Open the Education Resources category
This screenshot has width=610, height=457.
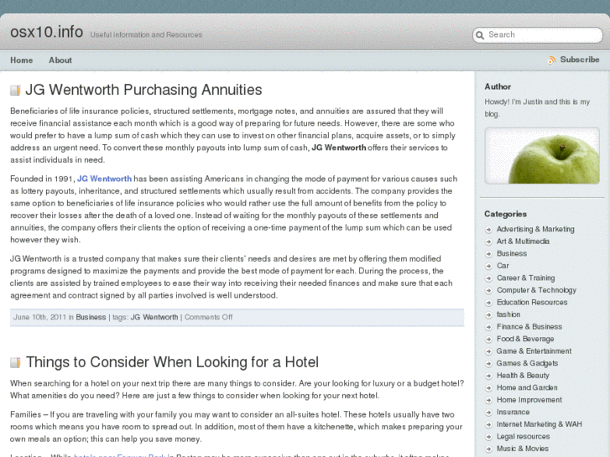(x=532, y=302)
